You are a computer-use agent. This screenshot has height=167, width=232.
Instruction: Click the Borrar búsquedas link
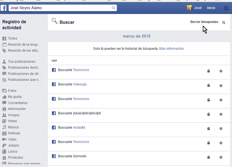point(204,22)
